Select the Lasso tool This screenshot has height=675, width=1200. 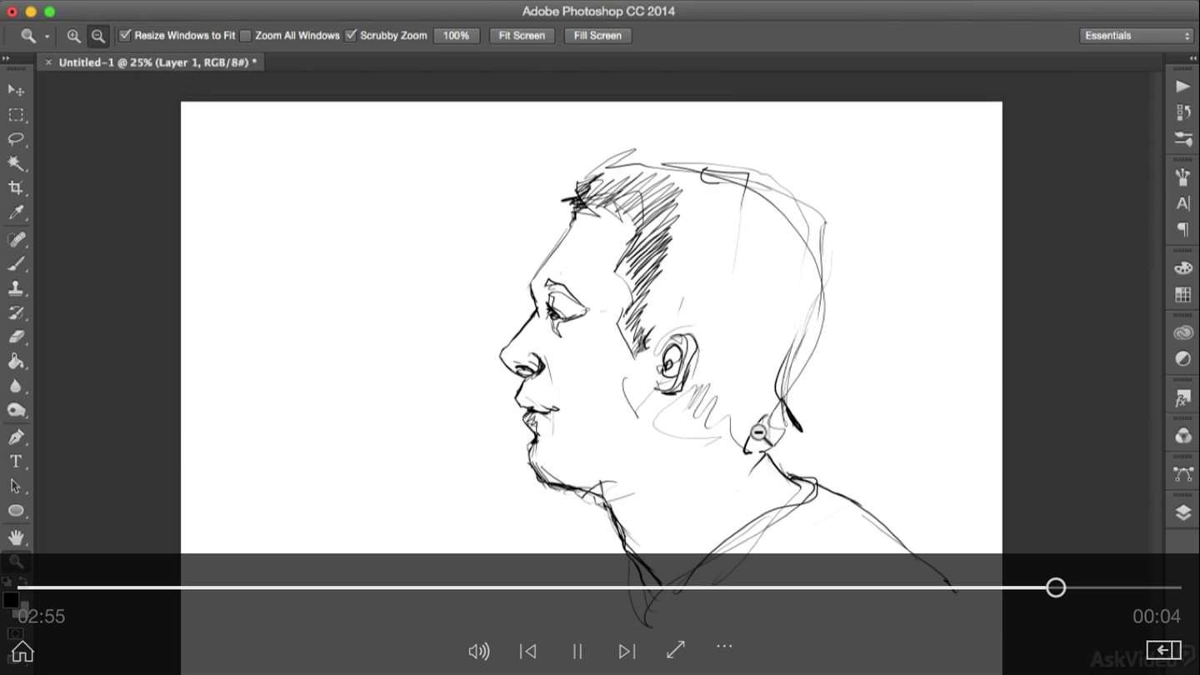(x=16, y=138)
